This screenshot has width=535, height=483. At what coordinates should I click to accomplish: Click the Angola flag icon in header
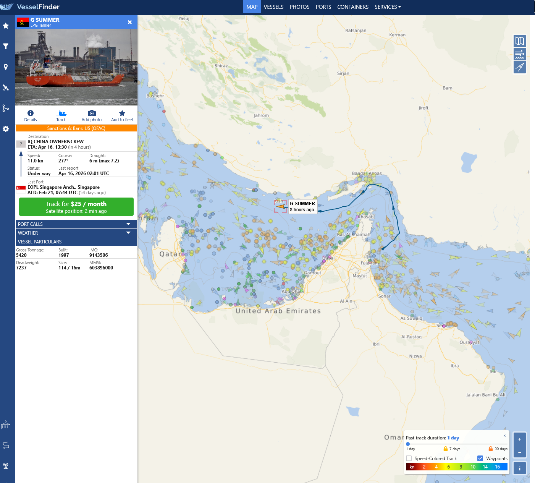[x=23, y=22]
